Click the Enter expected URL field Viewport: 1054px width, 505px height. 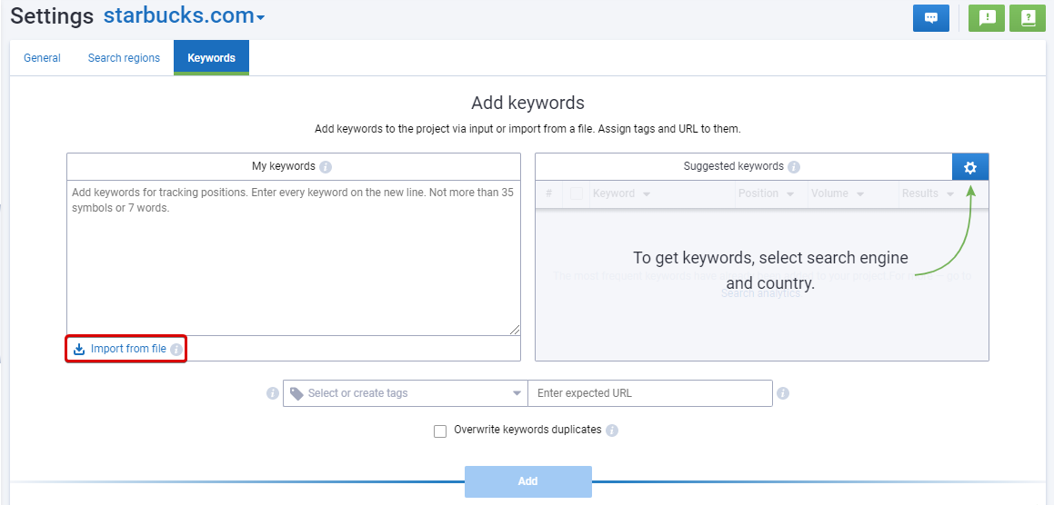650,393
